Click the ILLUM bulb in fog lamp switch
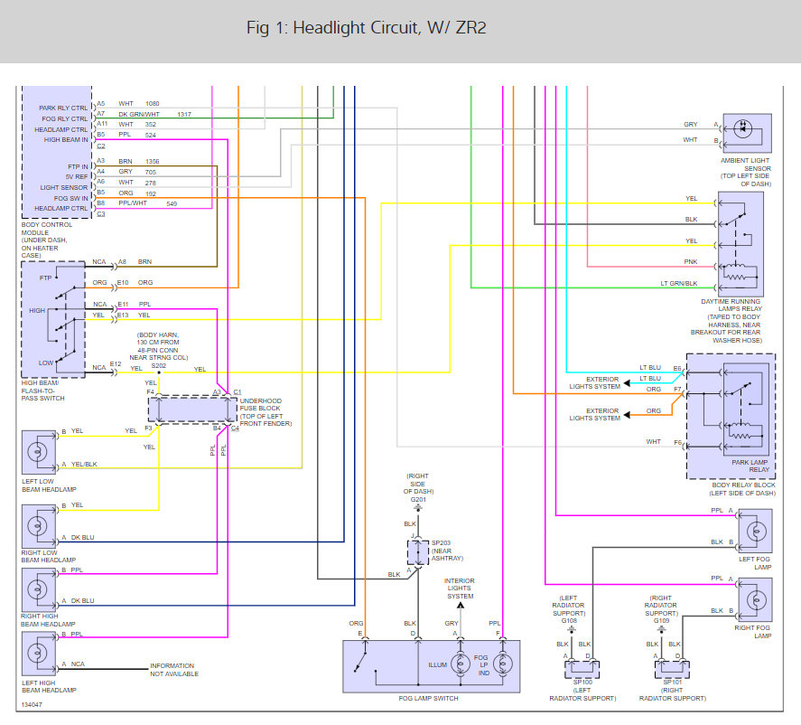801x725 pixels. pos(461,664)
